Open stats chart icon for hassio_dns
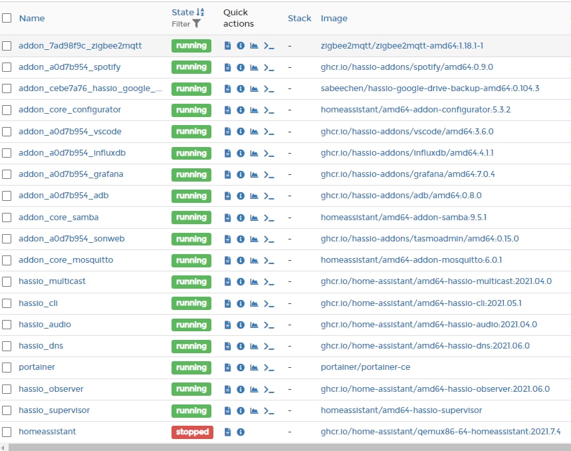Viewport: 571px width, 451px height. 254,346
